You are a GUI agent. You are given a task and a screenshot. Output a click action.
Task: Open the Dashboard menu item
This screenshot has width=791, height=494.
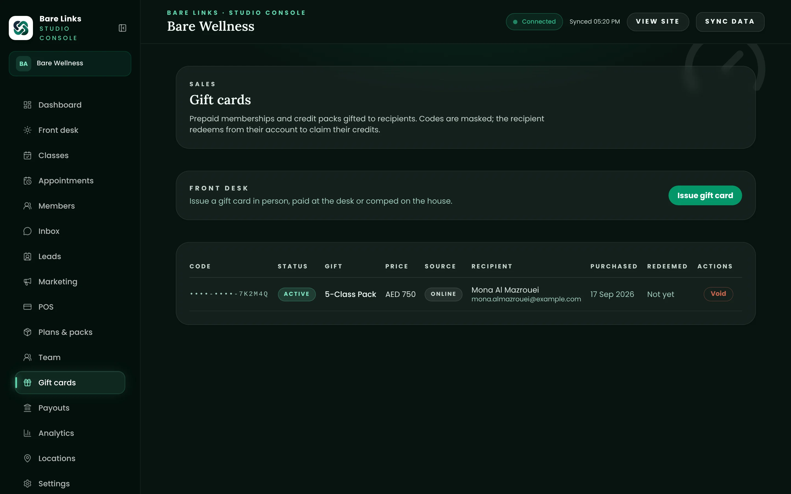pos(70,105)
